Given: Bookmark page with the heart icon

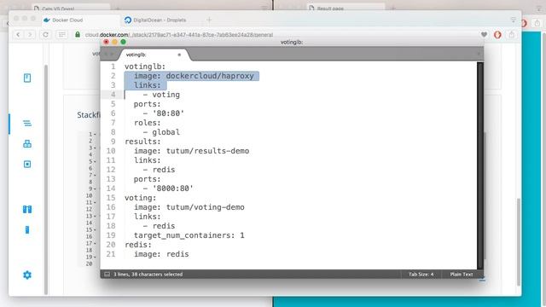Looking at the screenshot, I should (484, 34).
